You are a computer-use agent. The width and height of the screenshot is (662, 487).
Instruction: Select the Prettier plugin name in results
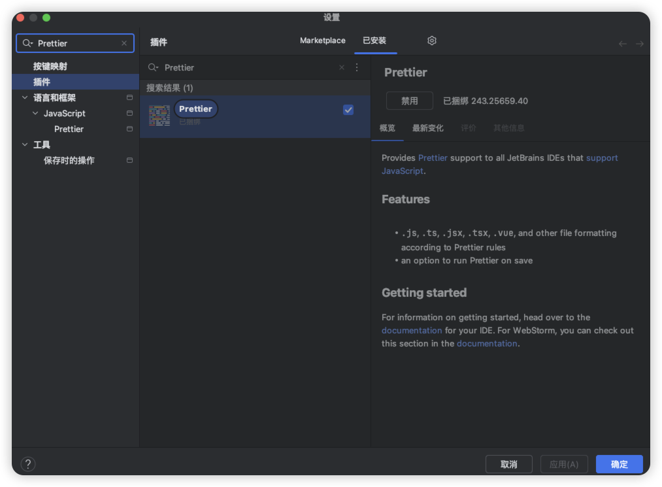click(x=195, y=109)
